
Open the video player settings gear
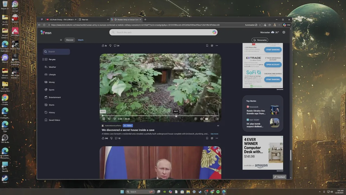point(201,119)
